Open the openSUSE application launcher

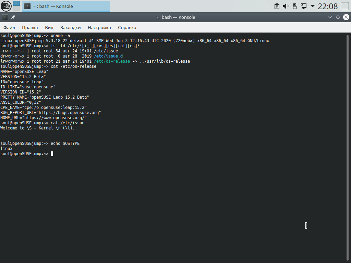tap(6, 6)
